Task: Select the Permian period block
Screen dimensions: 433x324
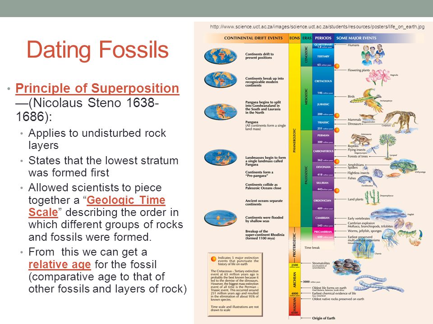Action: tap(323, 137)
